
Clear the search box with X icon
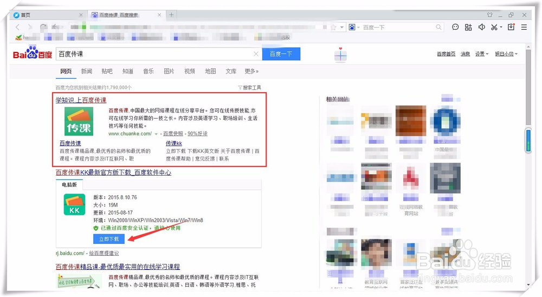click(x=256, y=54)
